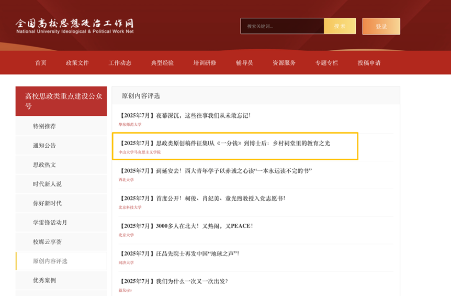Go to 首页 in the navigation bar

point(41,63)
